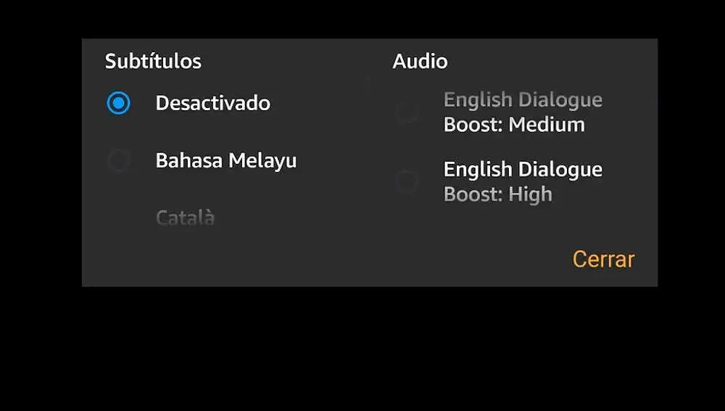Enable the Boost: Medium audio radio button
Viewport: 725px width, 411px height.
(407, 112)
